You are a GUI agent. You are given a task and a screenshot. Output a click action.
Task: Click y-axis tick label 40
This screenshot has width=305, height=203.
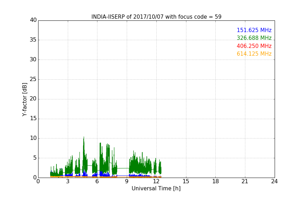33,20
